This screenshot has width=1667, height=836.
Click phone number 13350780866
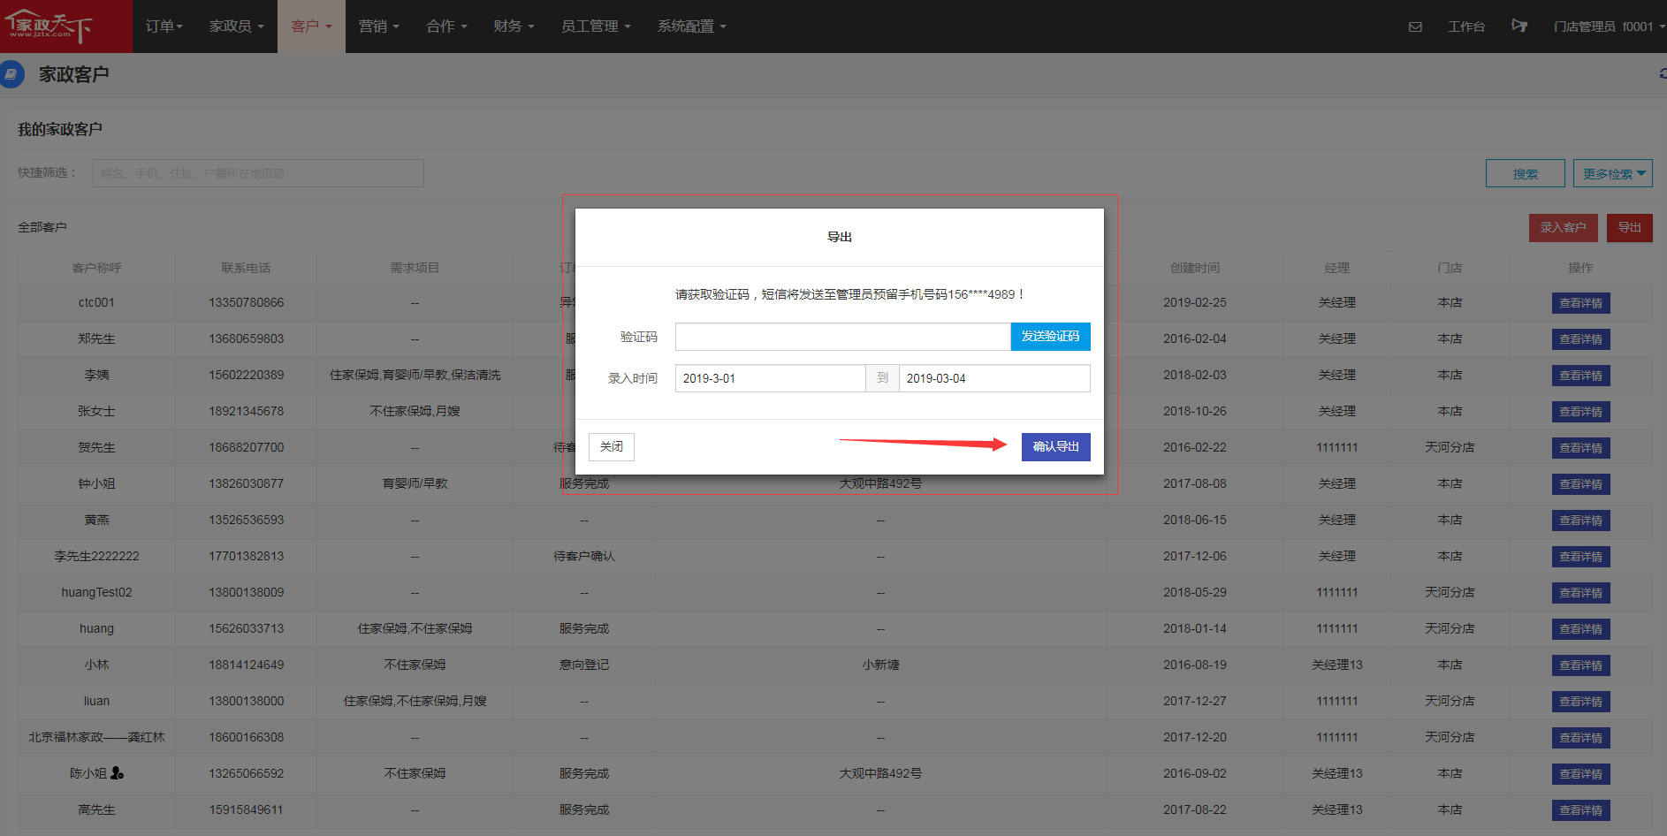[247, 302]
